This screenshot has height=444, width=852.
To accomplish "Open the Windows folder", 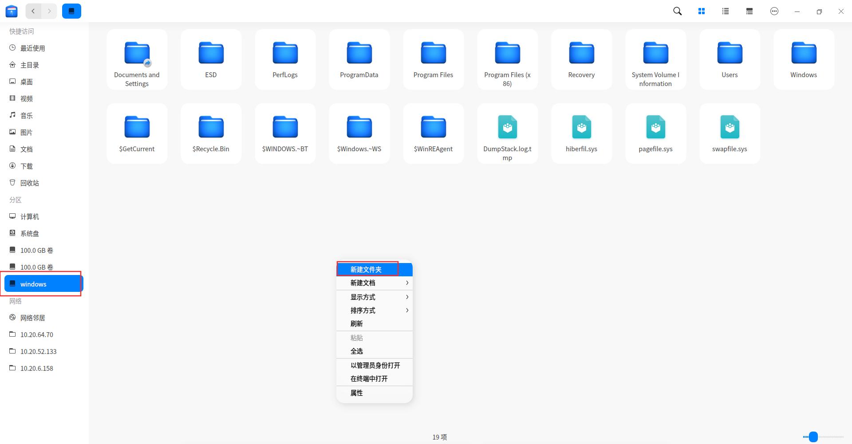I will pyautogui.click(x=804, y=59).
